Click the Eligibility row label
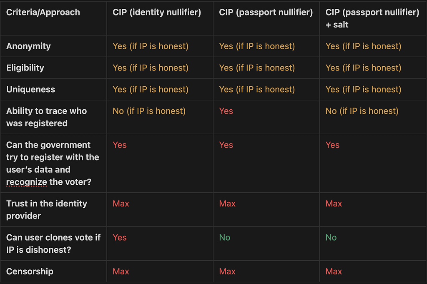This screenshot has width=427, height=284. pyautogui.click(x=25, y=68)
